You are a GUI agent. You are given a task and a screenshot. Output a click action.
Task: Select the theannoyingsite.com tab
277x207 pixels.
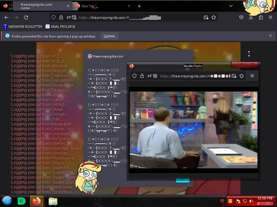[42, 6]
